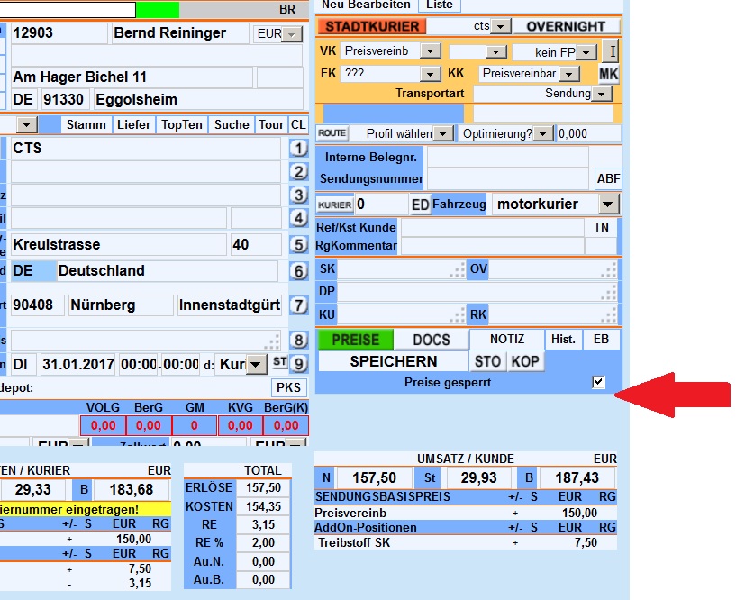Uncheck the Preise gesperrt checkbox
The width and height of the screenshot is (736, 600).
(598, 382)
